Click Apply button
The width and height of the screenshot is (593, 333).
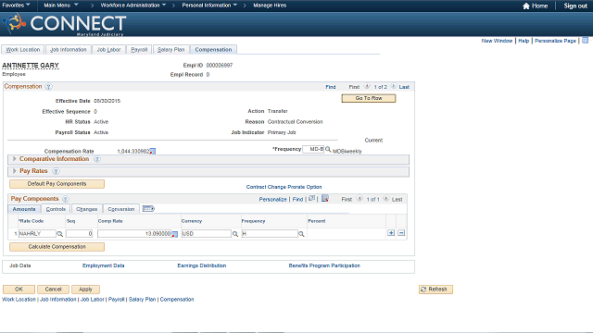[85, 290]
